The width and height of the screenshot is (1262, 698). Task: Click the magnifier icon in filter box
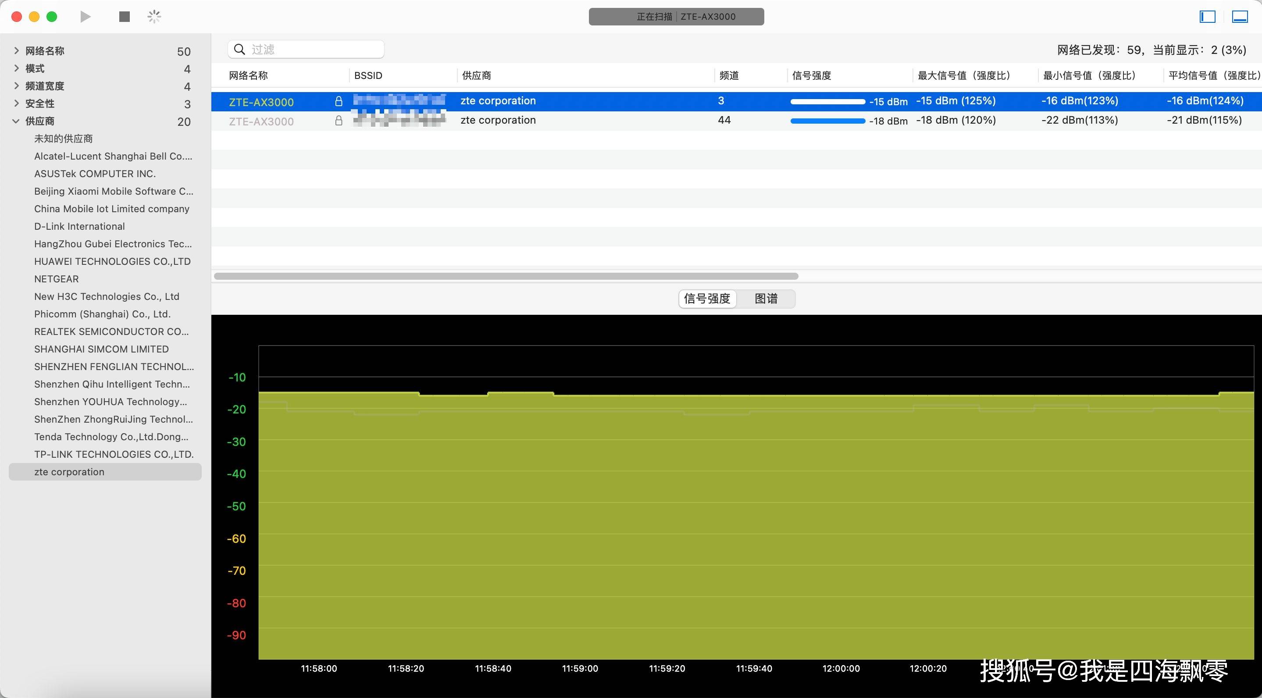coord(239,50)
